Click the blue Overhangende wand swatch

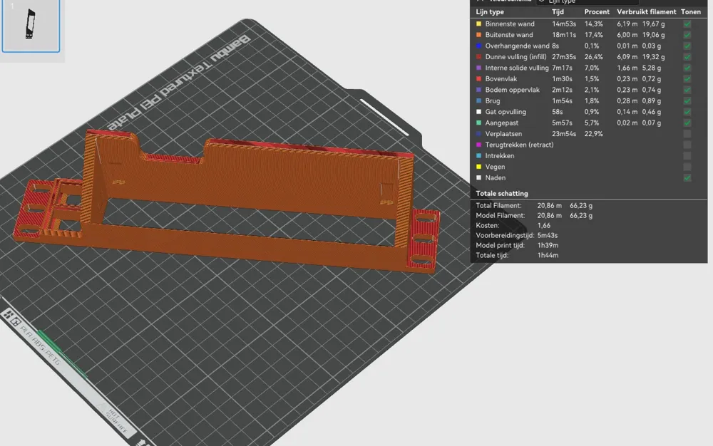478,46
